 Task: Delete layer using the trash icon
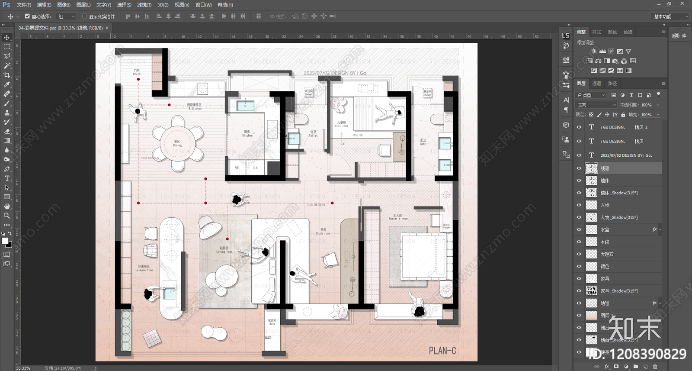[x=655, y=367]
